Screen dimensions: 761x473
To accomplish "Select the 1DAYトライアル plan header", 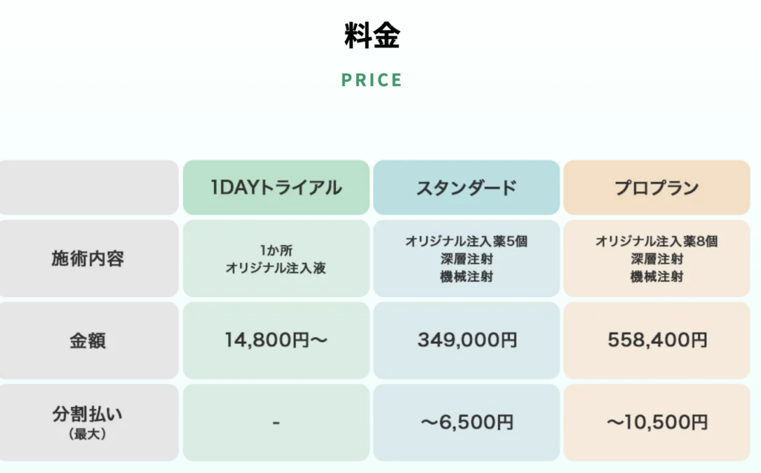I will point(276,188).
